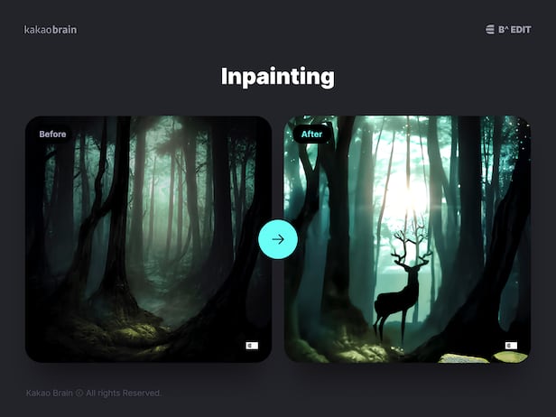Click the cyan arrow circle button
The image size is (556, 417).
[278, 239]
